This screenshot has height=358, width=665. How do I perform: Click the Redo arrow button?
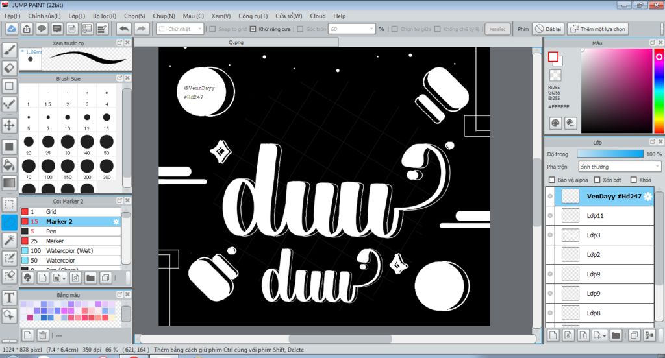(141, 29)
